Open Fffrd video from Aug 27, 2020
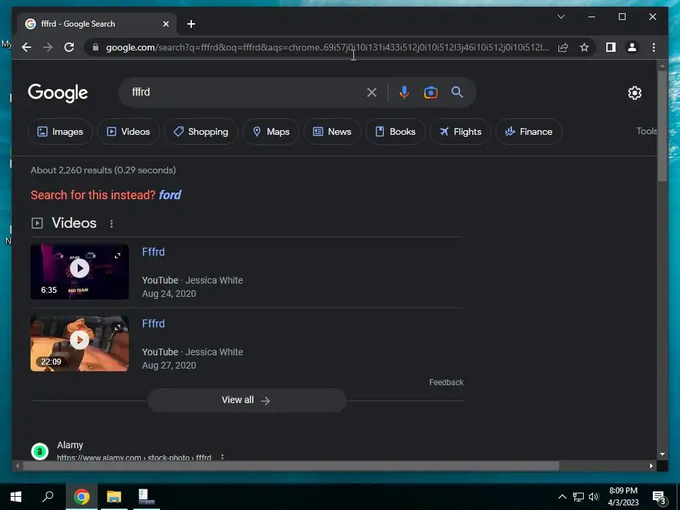The height and width of the screenshot is (510, 680). (153, 323)
